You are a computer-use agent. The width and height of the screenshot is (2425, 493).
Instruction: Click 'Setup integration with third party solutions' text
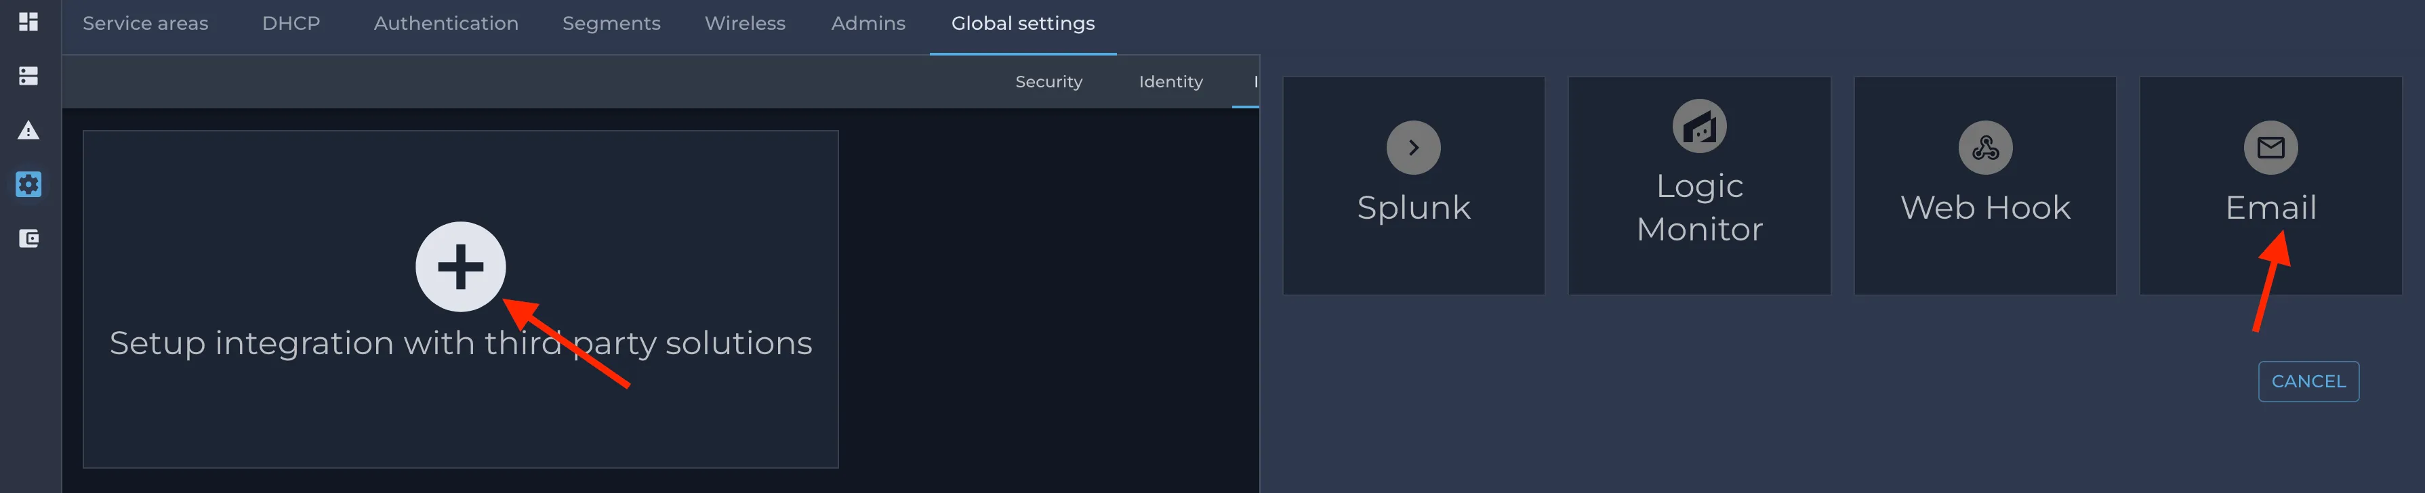coord(460,343)
